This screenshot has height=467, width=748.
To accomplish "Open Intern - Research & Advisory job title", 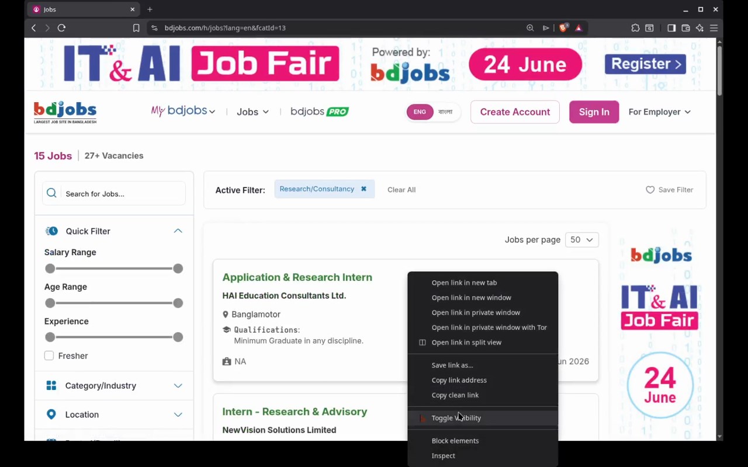I will coord(295,412).
